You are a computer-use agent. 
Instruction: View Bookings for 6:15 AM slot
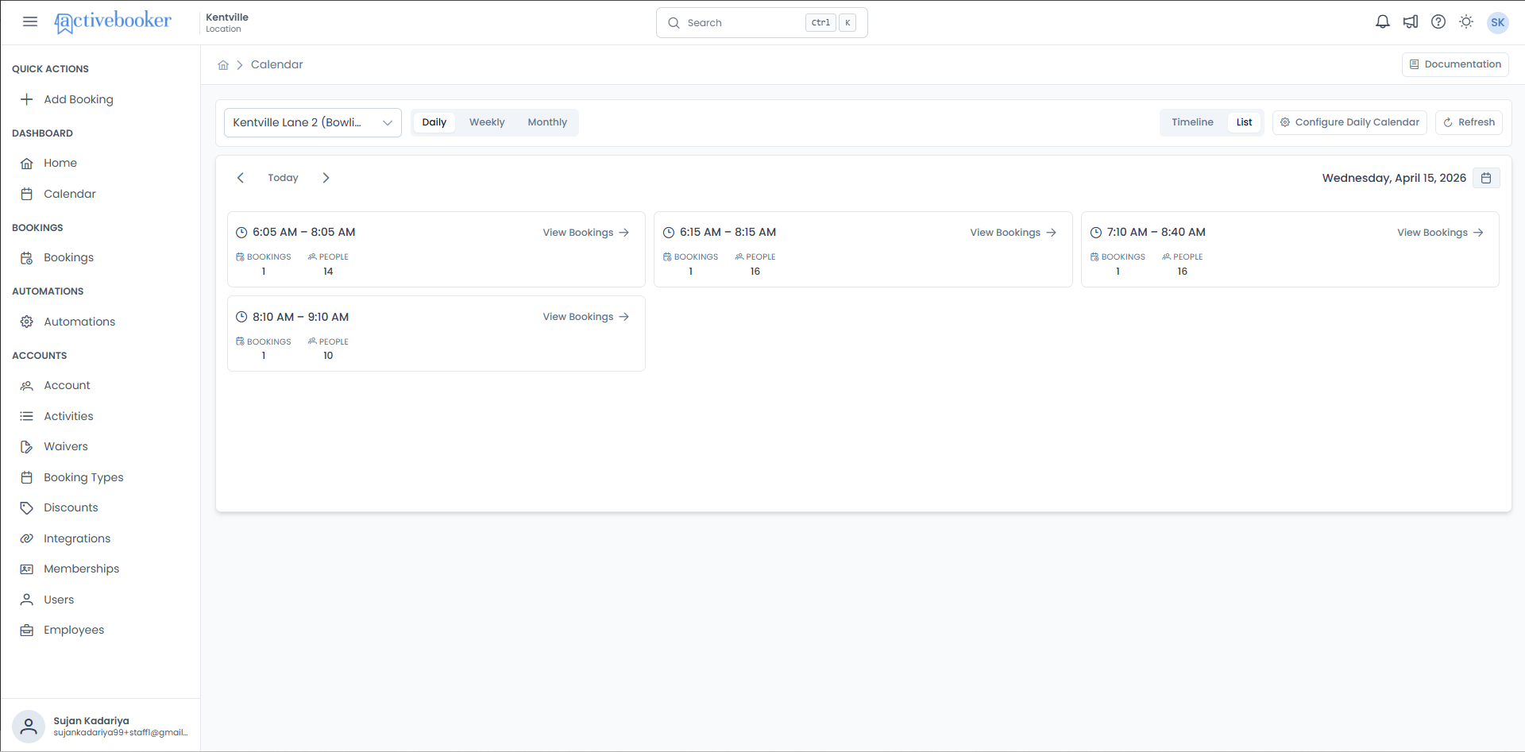coord(1013,233)
